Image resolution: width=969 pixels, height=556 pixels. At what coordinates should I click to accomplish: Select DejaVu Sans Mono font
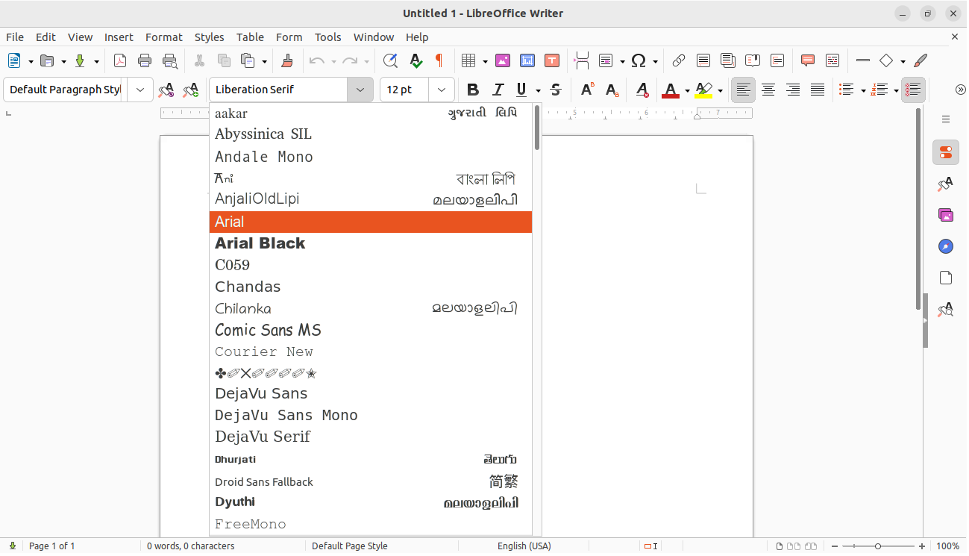pyautogui.click(x=371, y=415)
